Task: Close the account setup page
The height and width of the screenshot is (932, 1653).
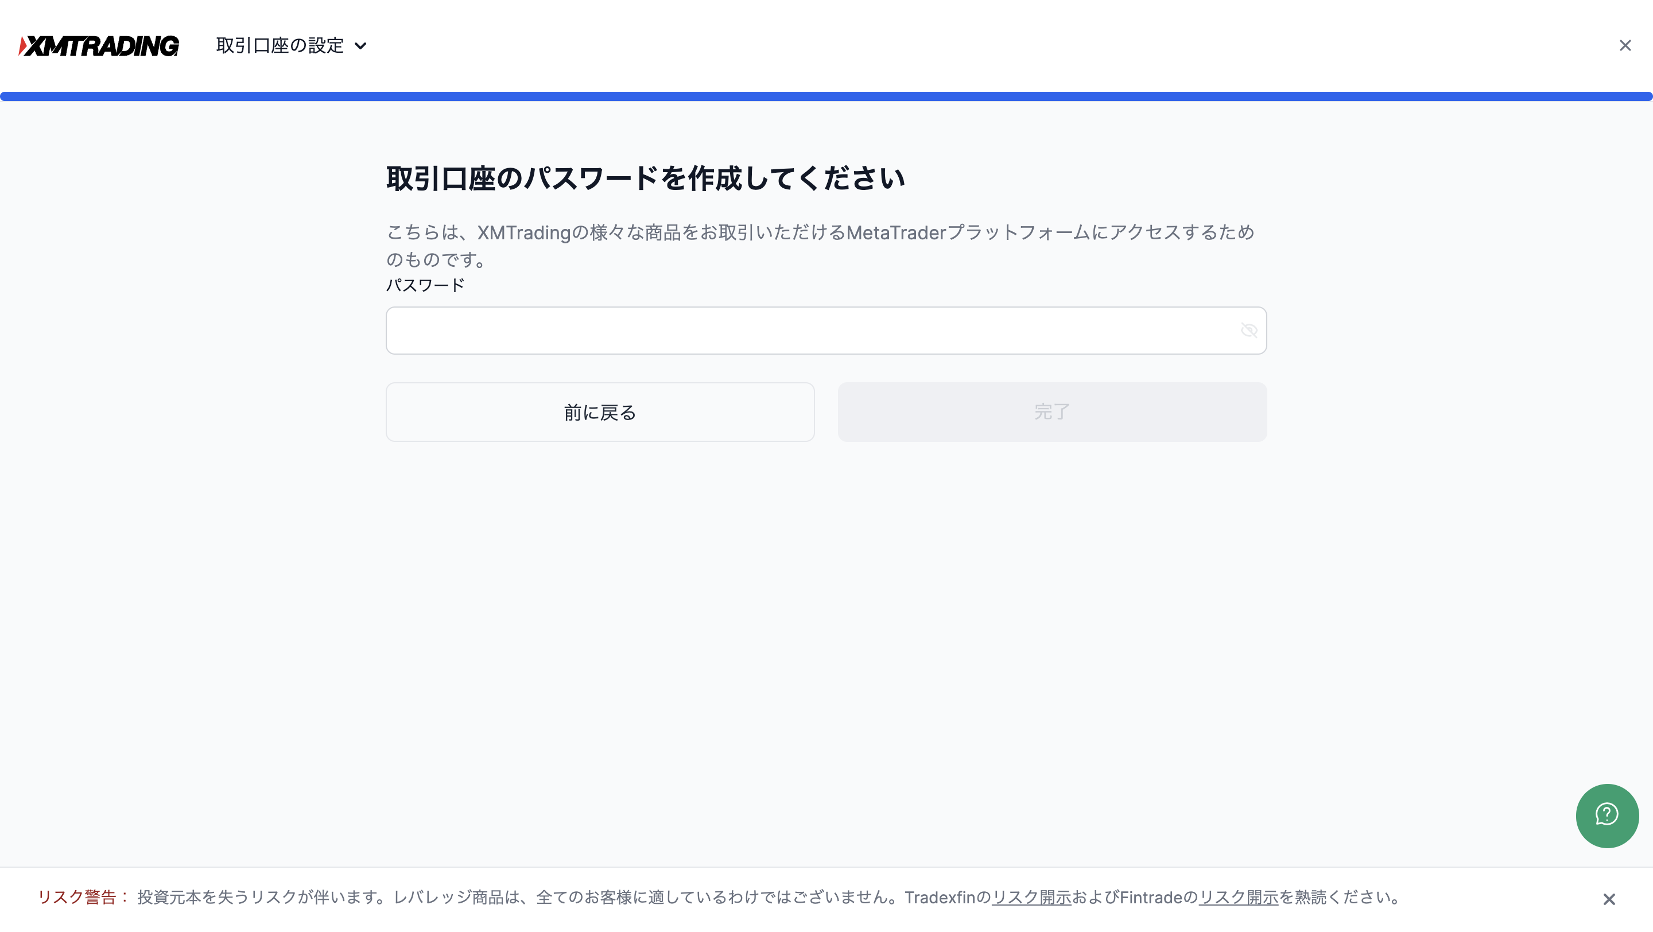Action: (1625, 45)
